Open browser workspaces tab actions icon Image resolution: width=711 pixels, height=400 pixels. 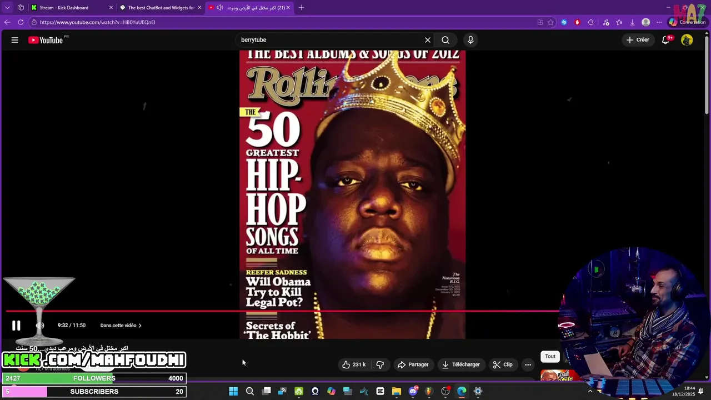[21, 8]
